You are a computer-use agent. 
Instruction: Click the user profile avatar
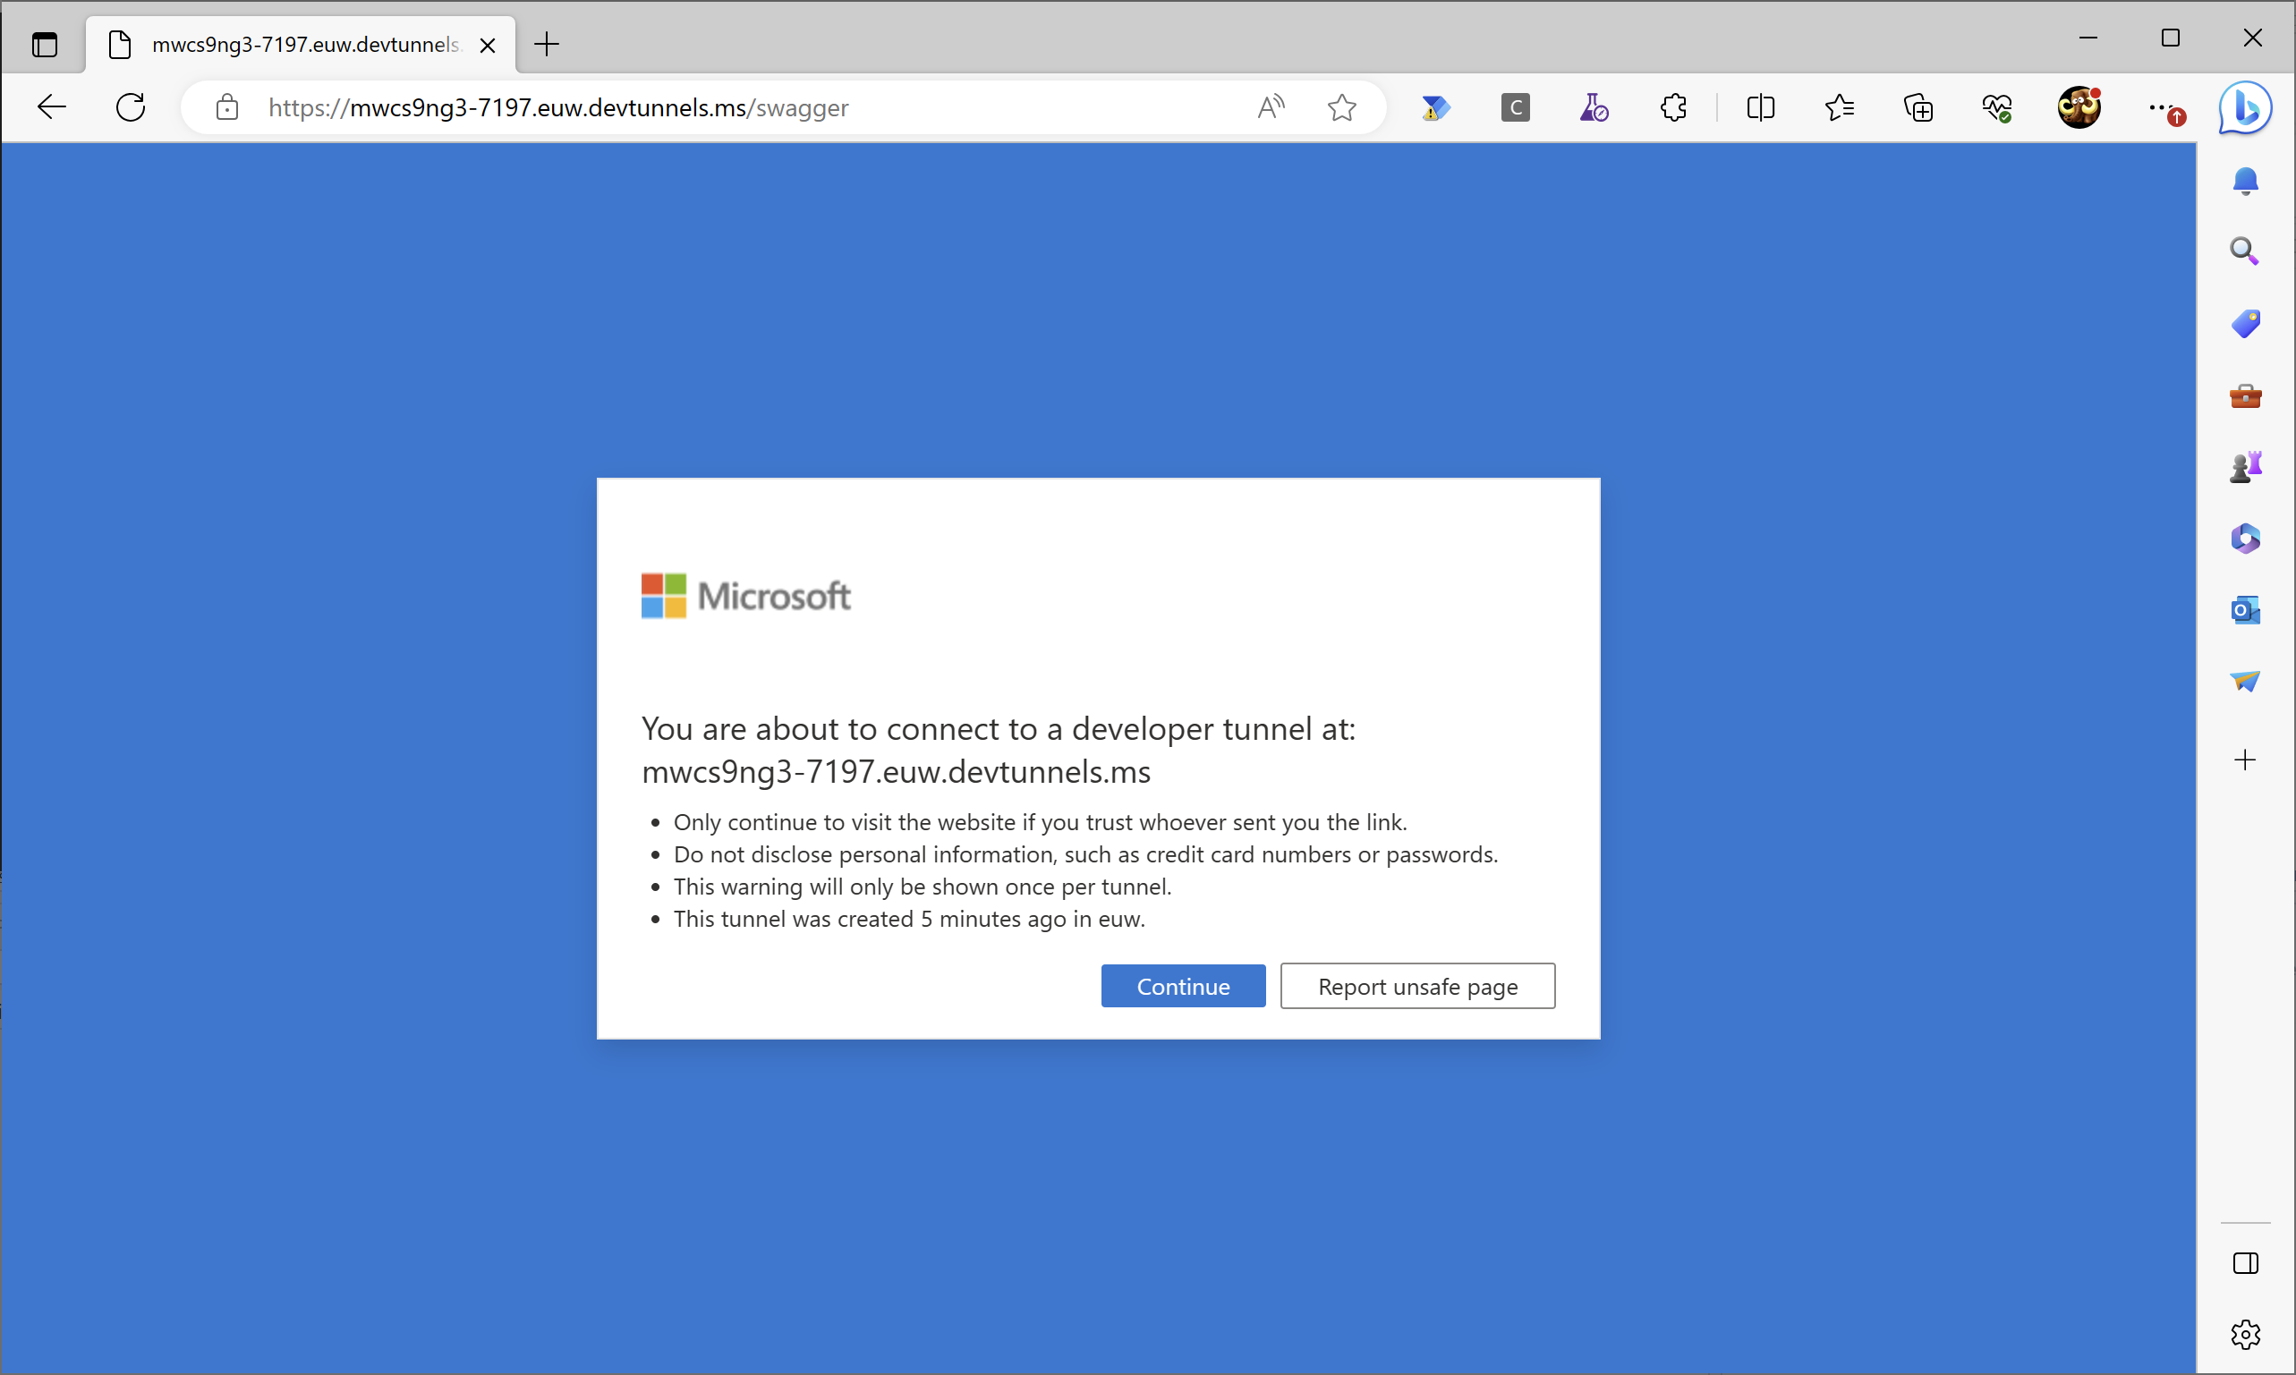2079,107
